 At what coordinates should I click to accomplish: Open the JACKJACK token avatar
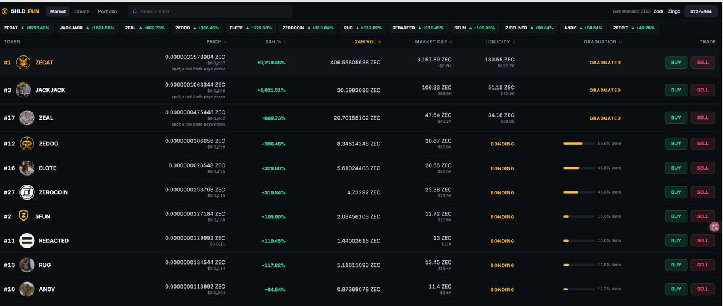point(24,90)
